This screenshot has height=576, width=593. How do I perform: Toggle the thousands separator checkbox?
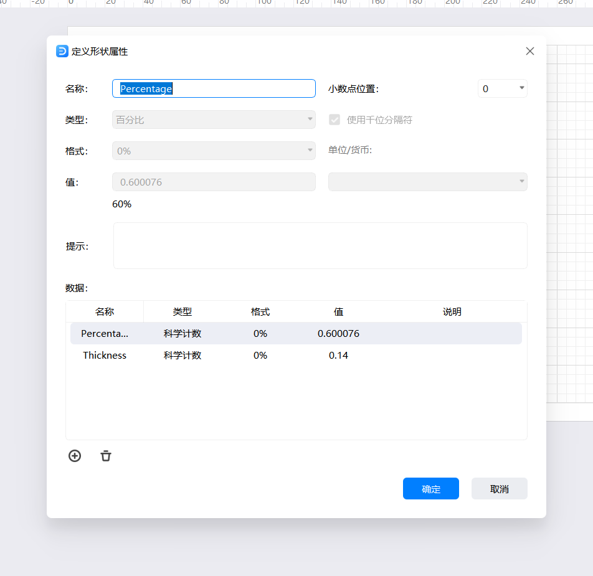(334, 120)
